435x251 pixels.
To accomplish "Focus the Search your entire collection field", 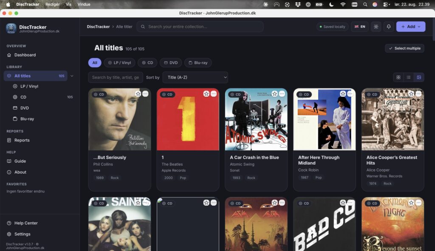I will click(200, 27).
